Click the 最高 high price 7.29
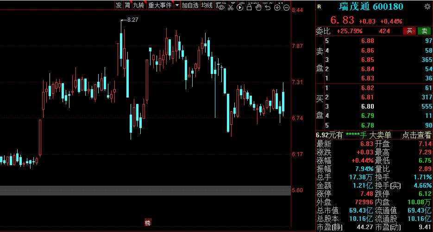The height and width of the screenshot is (232, 433). (x=425, y=152)
